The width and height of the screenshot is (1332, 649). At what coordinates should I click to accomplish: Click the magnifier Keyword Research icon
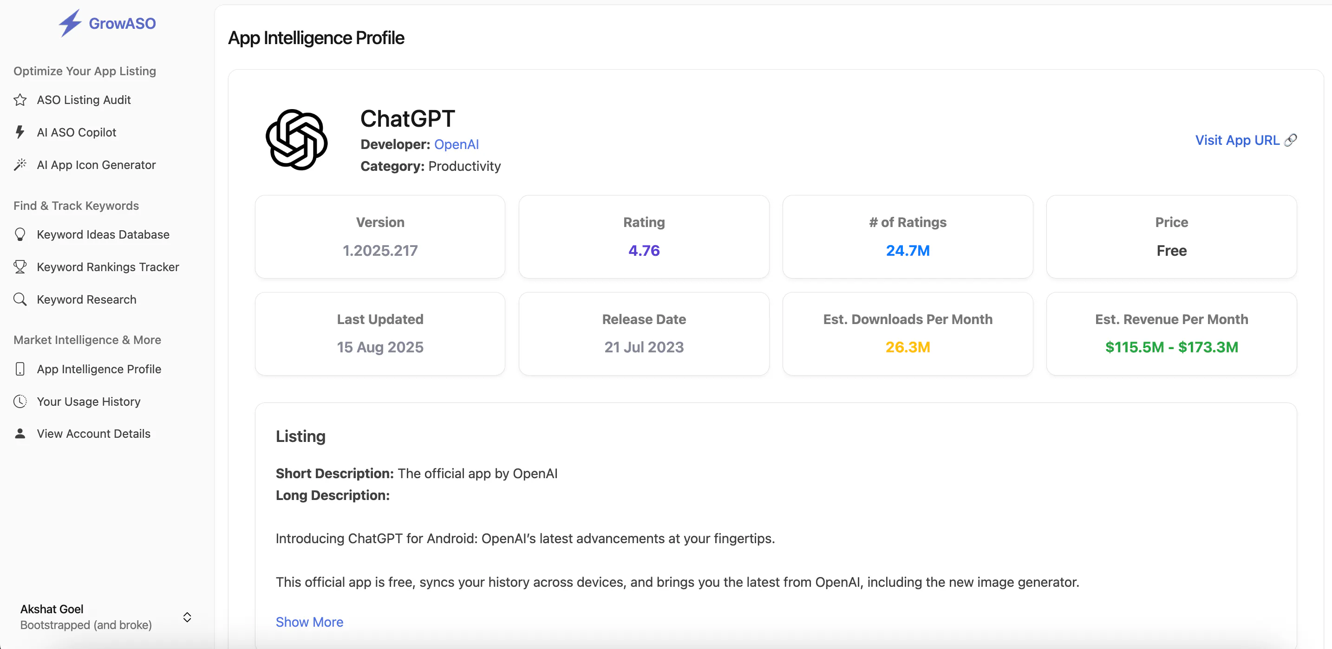pyautogui.click(x=20, y=300)
